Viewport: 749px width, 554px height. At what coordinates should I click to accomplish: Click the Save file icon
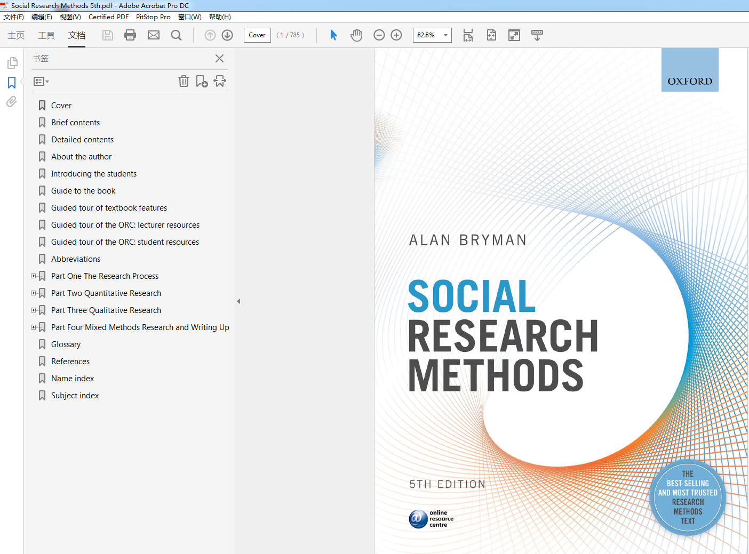(108, 35)
